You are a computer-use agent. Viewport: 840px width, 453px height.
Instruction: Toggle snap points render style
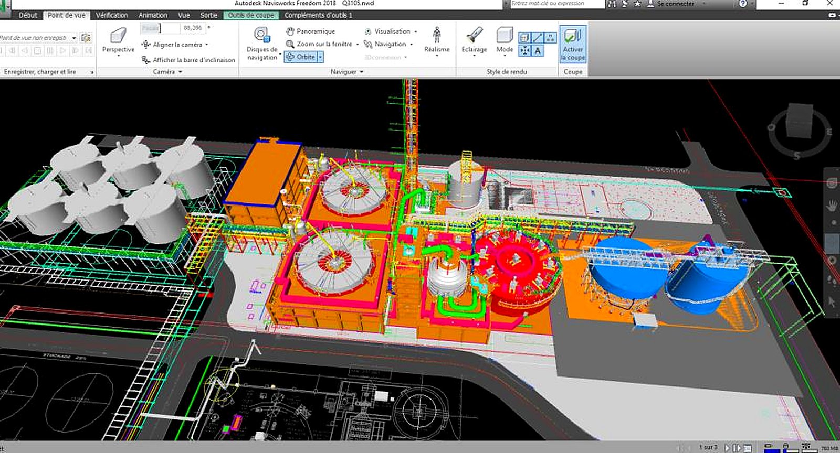(x=524, y=51)
